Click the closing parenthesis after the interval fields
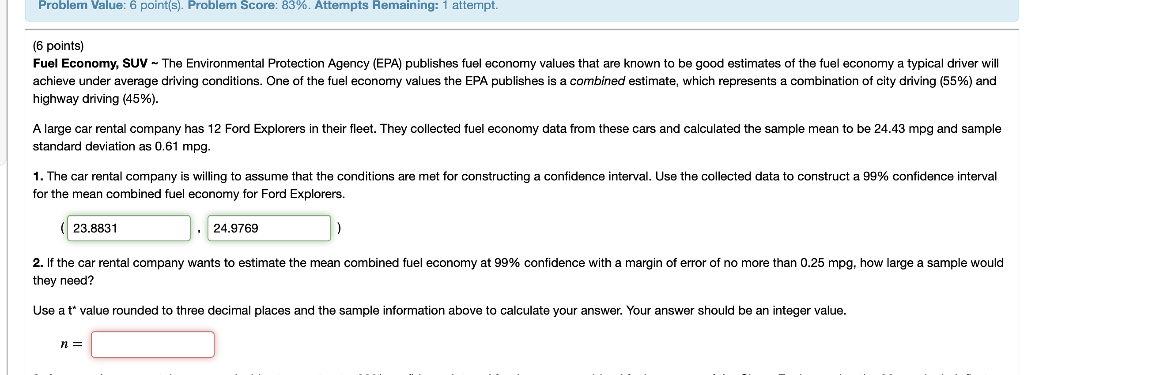This screenshot has height=375, width=1156. 339,229
